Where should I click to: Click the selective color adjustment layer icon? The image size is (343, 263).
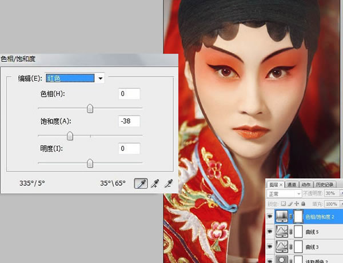[281, 260]
